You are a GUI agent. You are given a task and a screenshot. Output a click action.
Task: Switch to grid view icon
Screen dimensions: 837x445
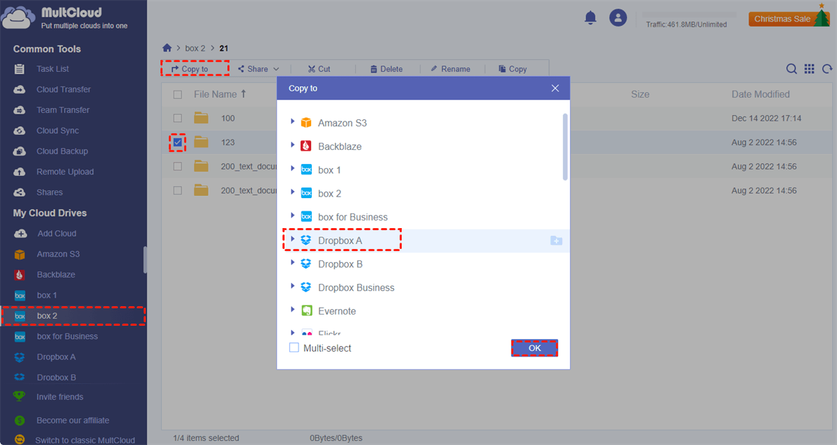(x=809, y=69)
